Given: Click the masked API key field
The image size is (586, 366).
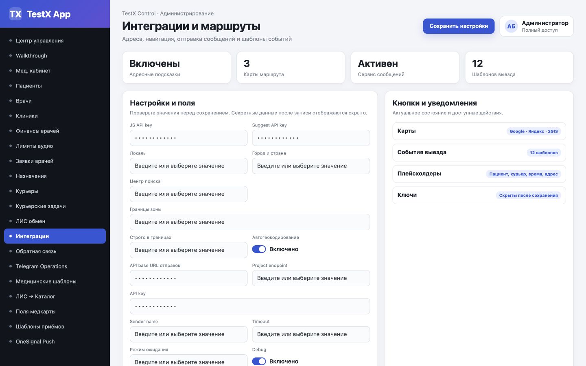Looking at the screenshot, I should (250, 306).
